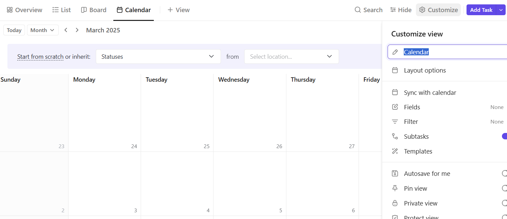Enable Autosave for me
This screenshot has width=507, height=219.
pos(505,173)
